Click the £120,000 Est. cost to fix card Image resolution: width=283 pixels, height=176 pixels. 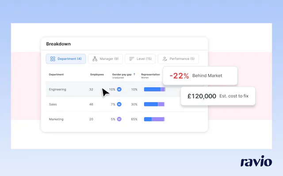(218, 96)
